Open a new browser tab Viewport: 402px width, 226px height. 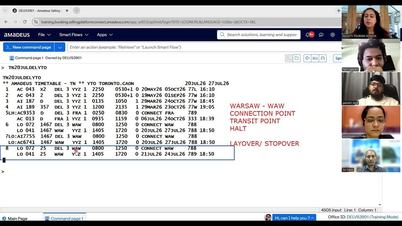point(76,11)
